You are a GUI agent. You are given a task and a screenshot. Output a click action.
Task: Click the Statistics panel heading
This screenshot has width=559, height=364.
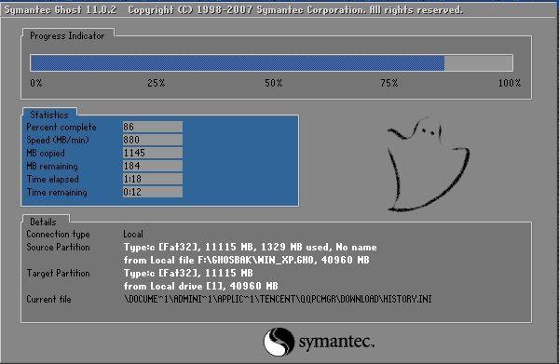(49, 115)
